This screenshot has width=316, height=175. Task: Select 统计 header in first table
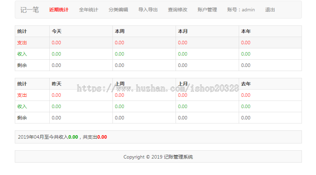point(22,31)
